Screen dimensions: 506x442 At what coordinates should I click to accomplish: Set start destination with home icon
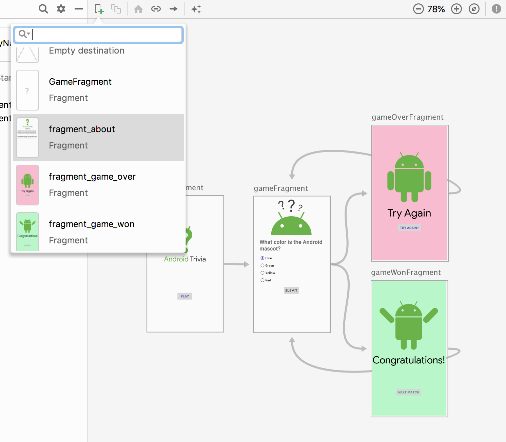(x=138, y=9)
